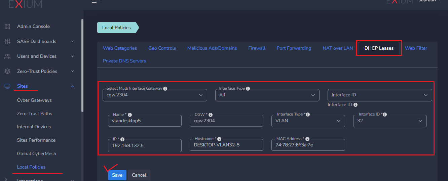Click the Users and Devices people icon
The image size is (448, 181).
click(x=7, y=56)
